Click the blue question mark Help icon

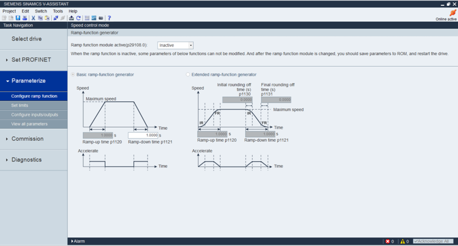(109, 18)
